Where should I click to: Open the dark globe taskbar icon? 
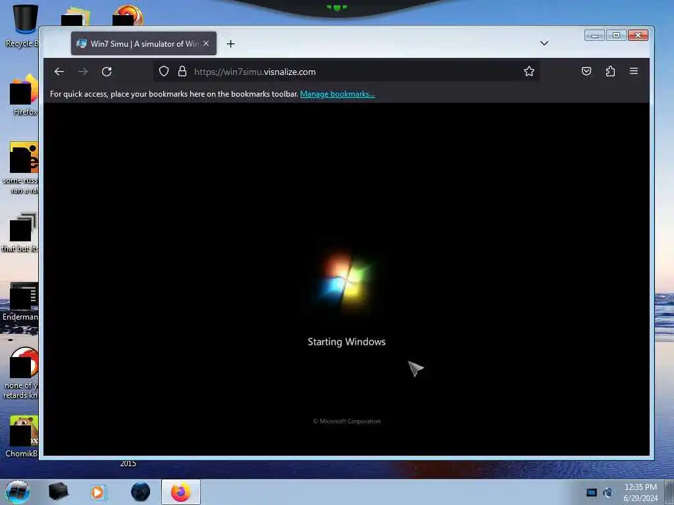(141, 492)
